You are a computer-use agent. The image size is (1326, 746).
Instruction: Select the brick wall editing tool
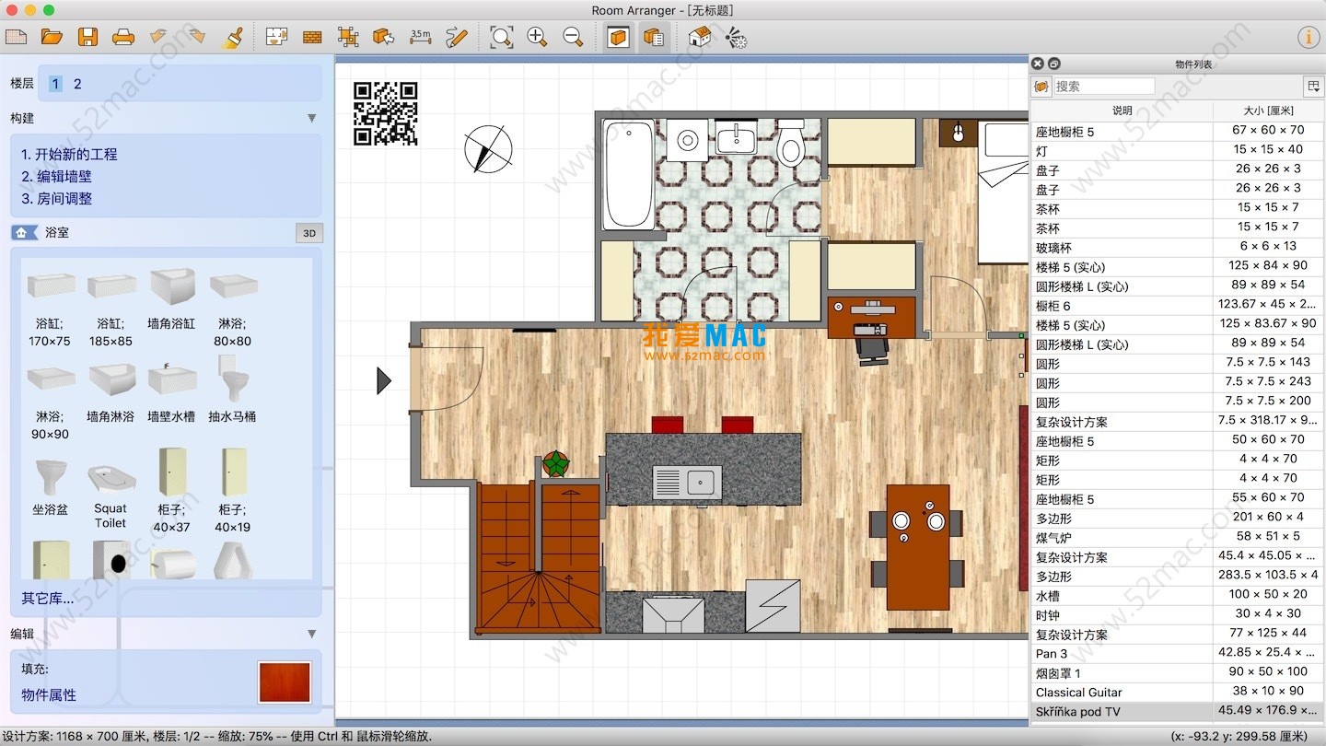click(x=312, y=37)
